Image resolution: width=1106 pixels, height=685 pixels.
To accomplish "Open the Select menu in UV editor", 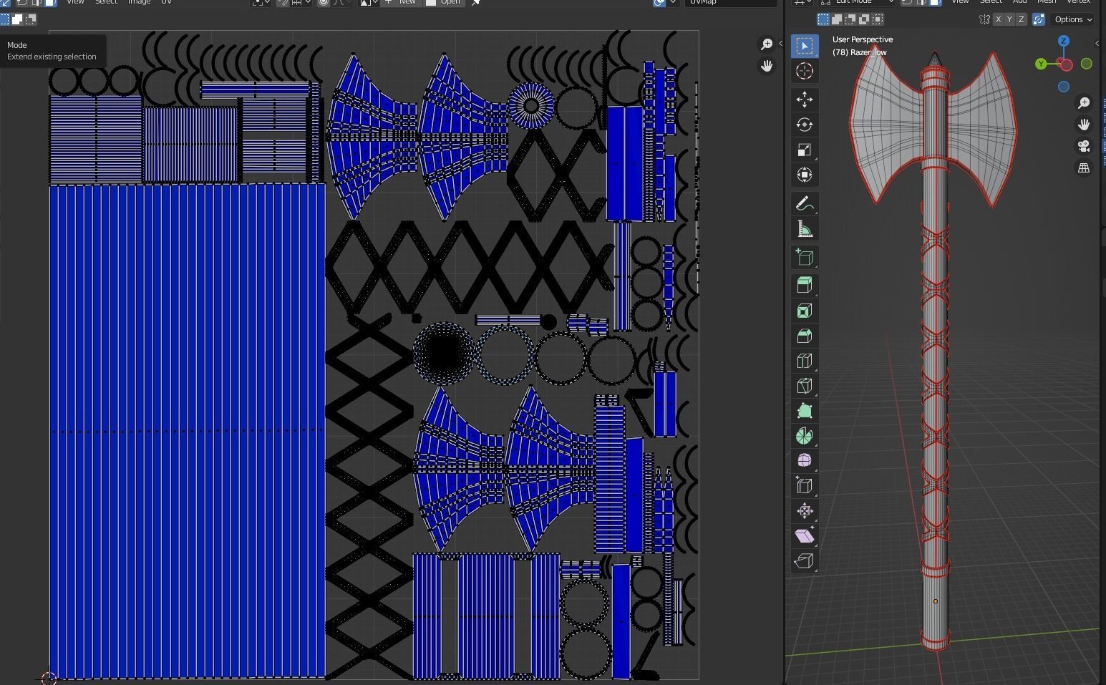I will 106,2.
